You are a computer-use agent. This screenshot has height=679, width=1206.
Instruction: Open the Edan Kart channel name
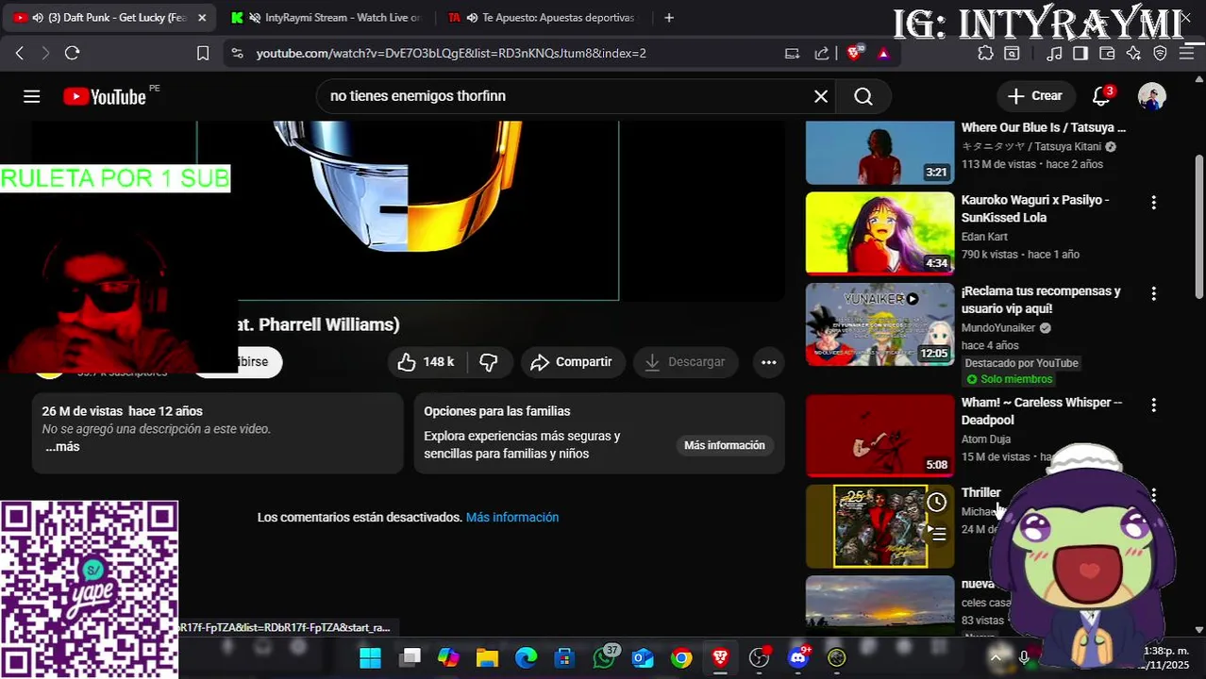984,237
